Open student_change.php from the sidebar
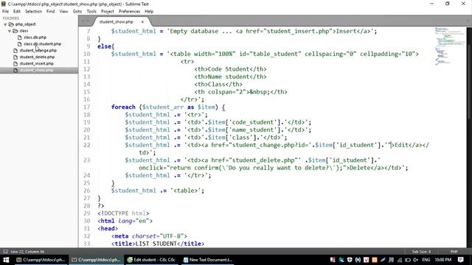 [x=38, y=51]
